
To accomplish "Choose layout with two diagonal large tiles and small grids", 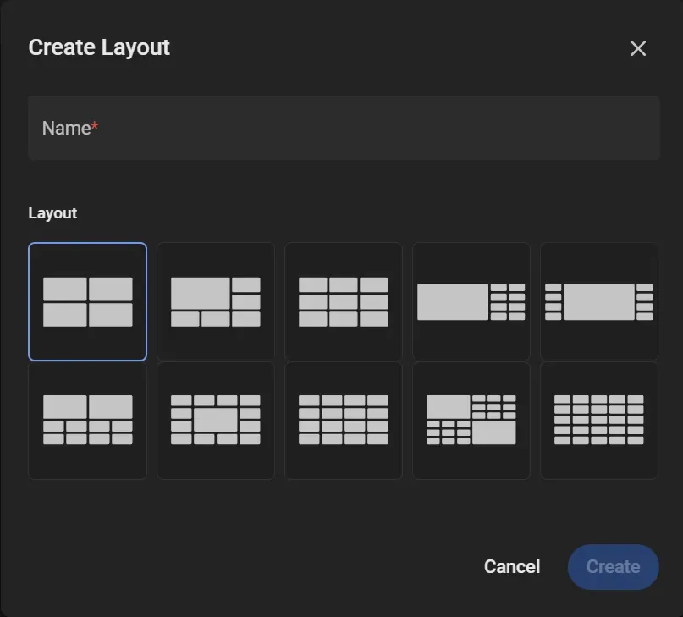I will tap(471, 421).
